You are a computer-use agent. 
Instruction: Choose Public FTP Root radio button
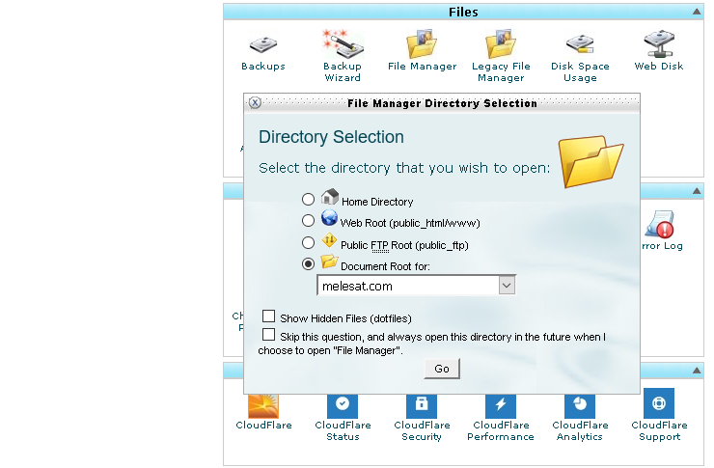tap(308, 243)
